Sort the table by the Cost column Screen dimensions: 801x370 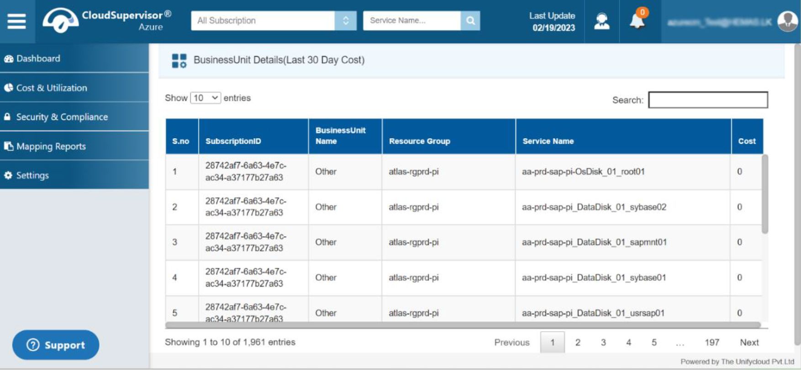click(x=747, y=141)
